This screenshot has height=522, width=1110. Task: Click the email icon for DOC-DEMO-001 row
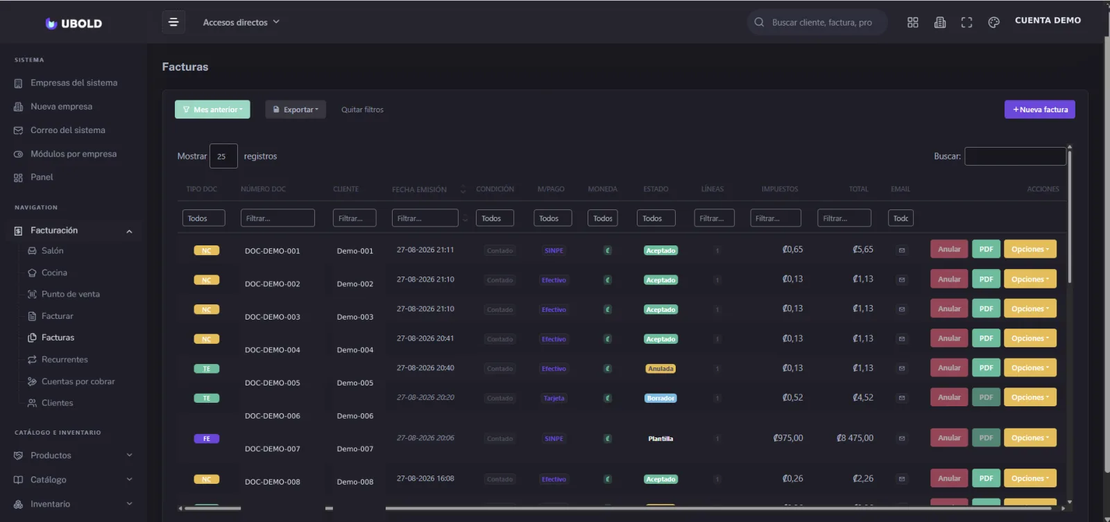pyautogui.click(x=902, y=250)
